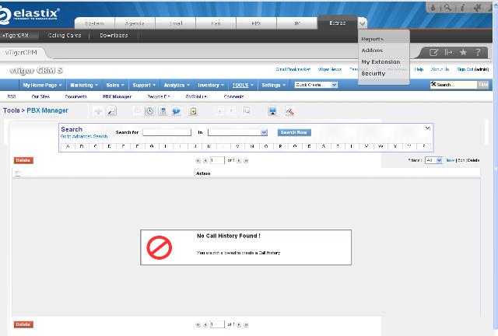Select Security from the Extras menu
The height and width of the screenshot is (336, 498).
373,73
